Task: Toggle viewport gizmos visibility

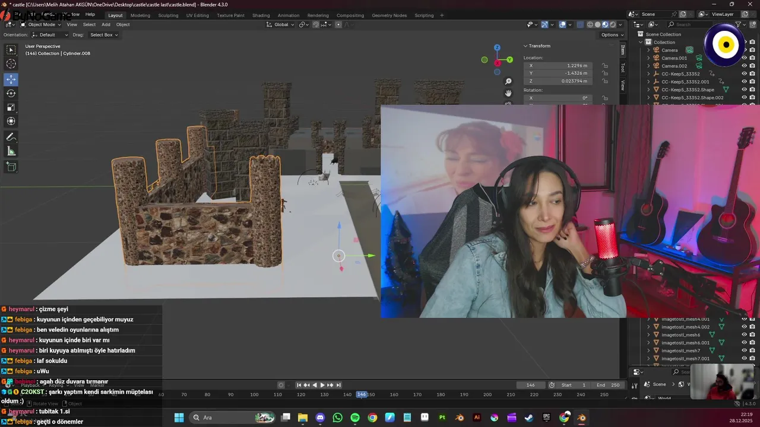Action: coord(544,24)
